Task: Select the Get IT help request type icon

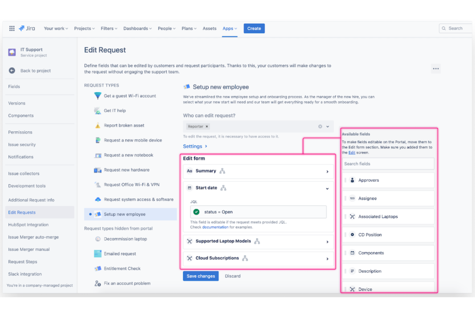Action: [x=97, y=110]
